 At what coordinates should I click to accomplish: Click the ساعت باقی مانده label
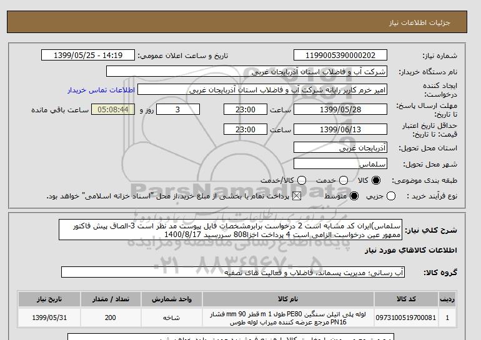60,110
